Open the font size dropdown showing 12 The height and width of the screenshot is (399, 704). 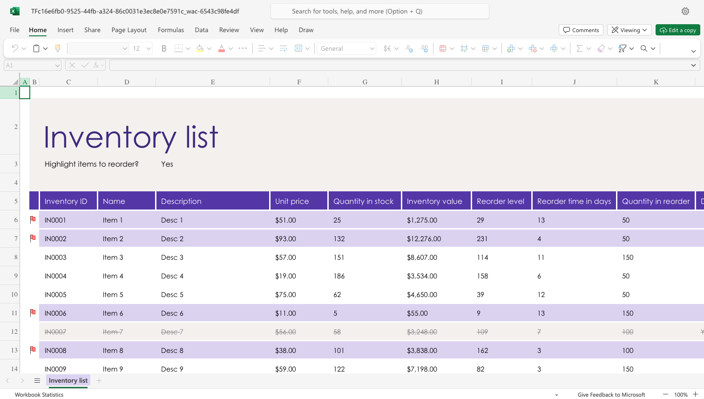coord(141,48)
